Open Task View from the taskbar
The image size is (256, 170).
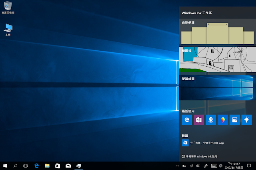26,166
